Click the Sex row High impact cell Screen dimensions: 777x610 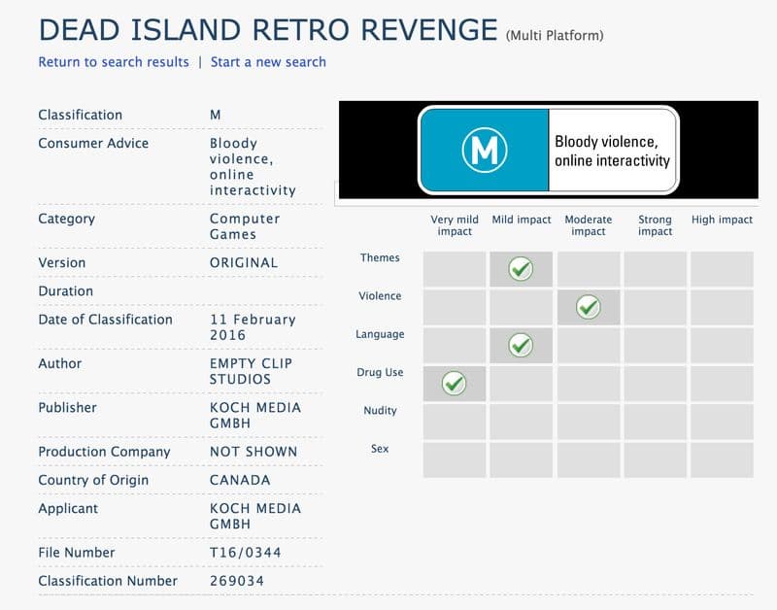point(722,459)
